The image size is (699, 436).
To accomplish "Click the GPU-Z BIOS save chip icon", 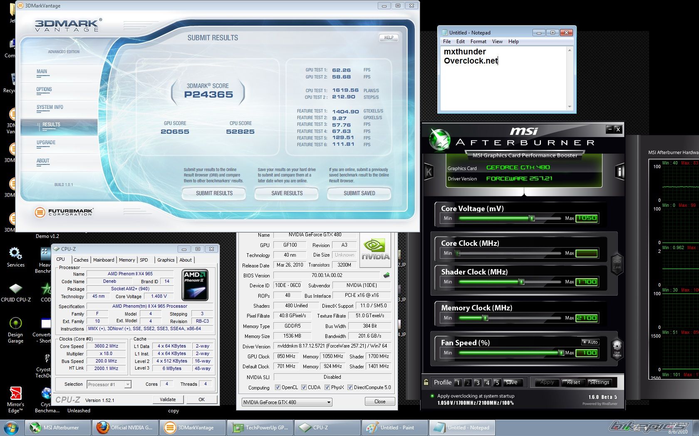I will point(386,275).
